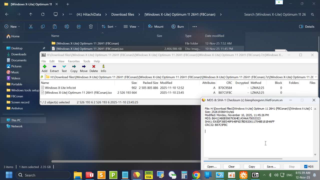Image resolution: width=320 pixels, height=180 pixels.
Task: Save the checksum output to file
Action: (271, 166)
